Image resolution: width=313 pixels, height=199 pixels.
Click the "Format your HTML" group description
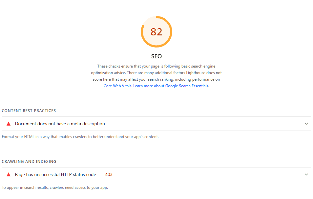(80, 137)
